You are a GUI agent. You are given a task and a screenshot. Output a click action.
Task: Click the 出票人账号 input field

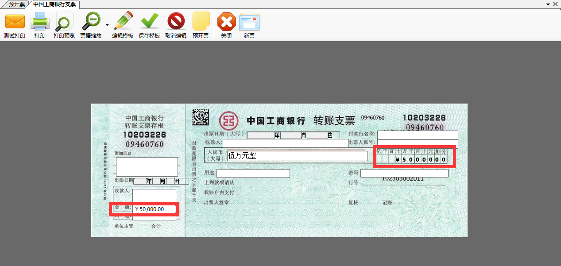point(418,143)
